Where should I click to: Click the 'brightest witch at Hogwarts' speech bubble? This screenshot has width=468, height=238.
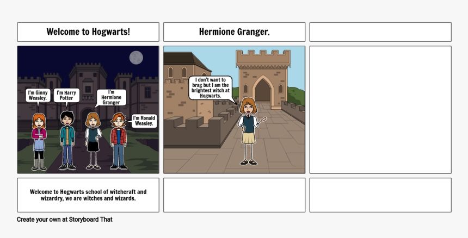(x=211, y=88)
